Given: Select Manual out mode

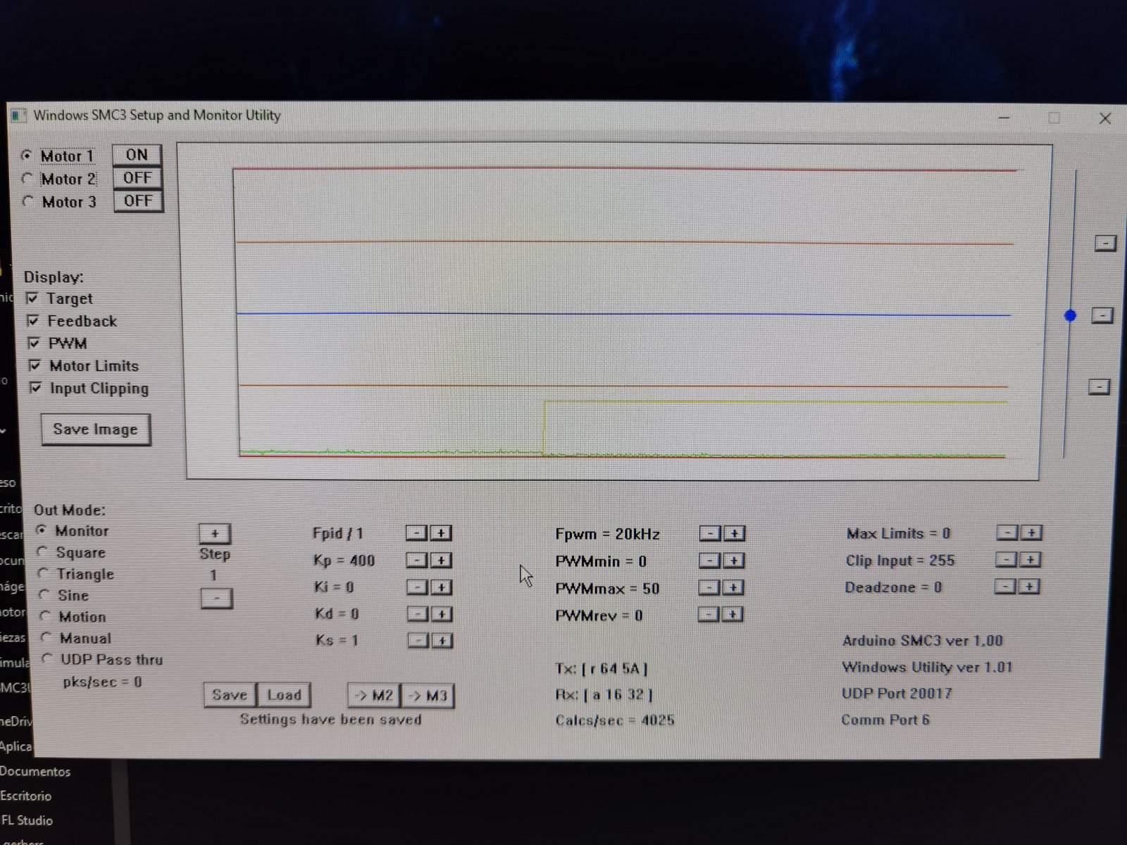Looking at the screenshot, I should [x=46, y=638].
